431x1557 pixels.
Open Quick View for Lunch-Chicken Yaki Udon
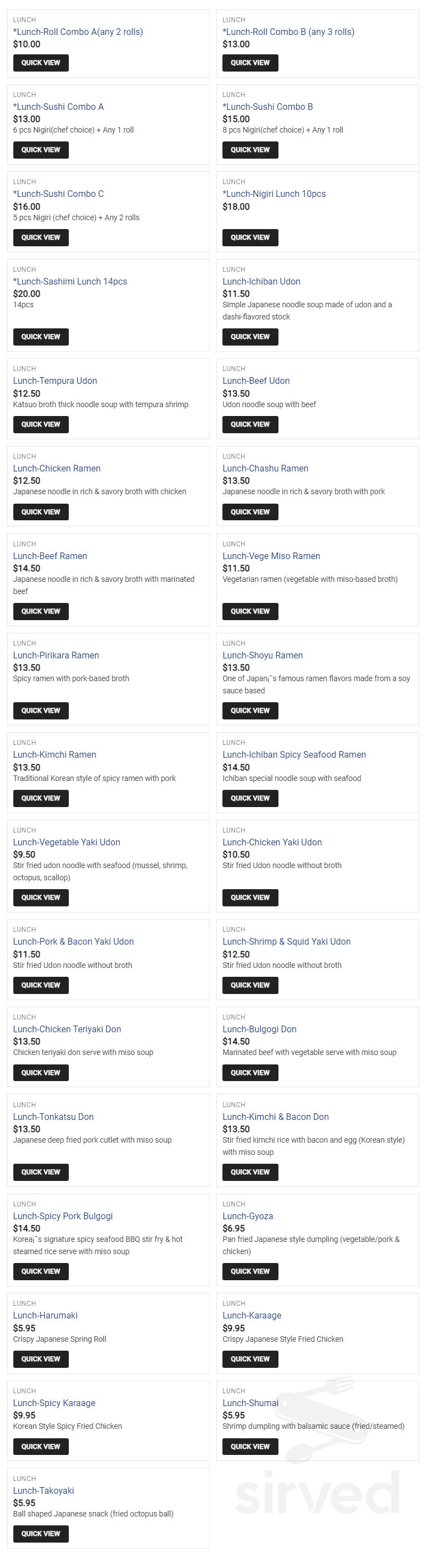click(250, 897)
